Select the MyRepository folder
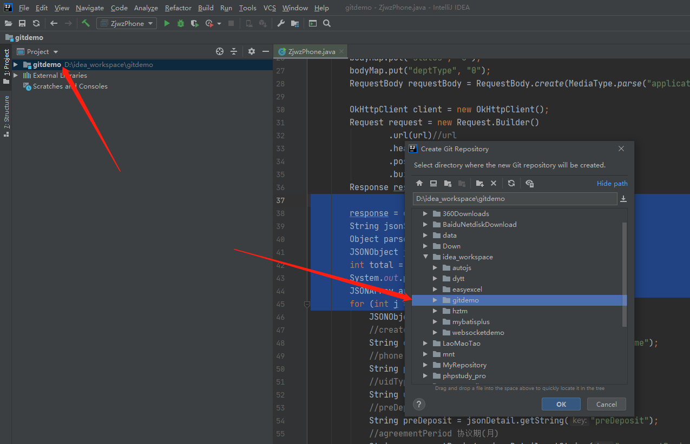Image resolution: width=690 pixels, height=444 pixels. (464, 365)
